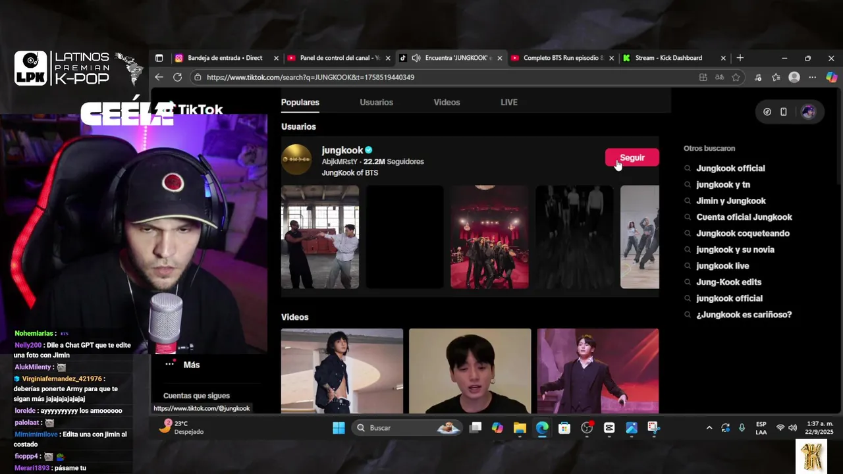Viewport: 843px width, 474px height.
Task: Select the Videos search tab
Action: (447, 102)
